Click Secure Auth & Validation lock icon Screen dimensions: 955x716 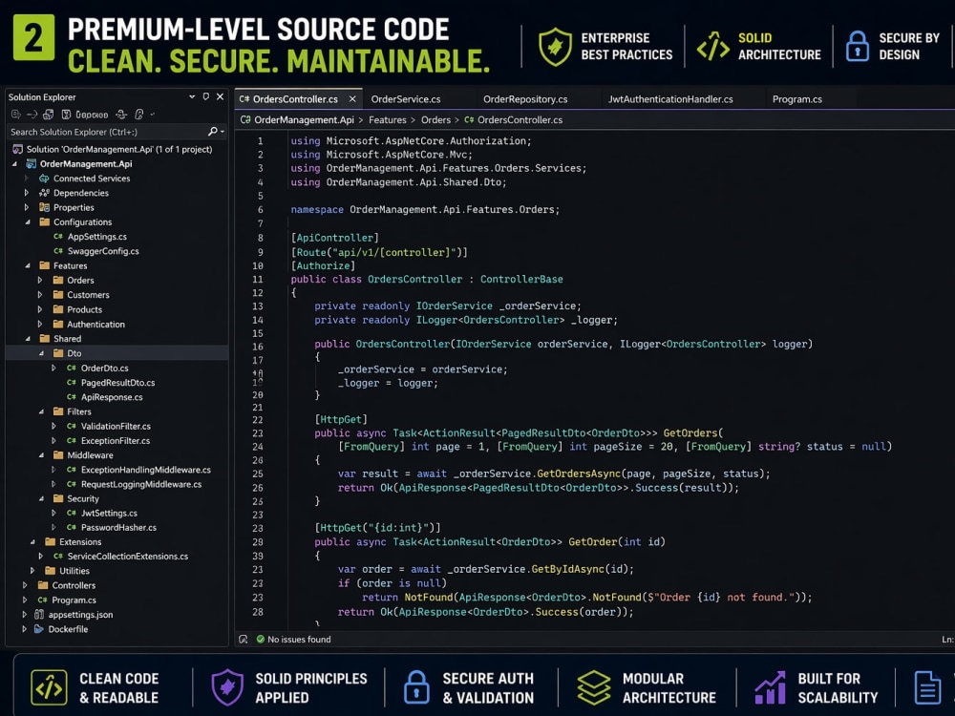pos(416,688)
